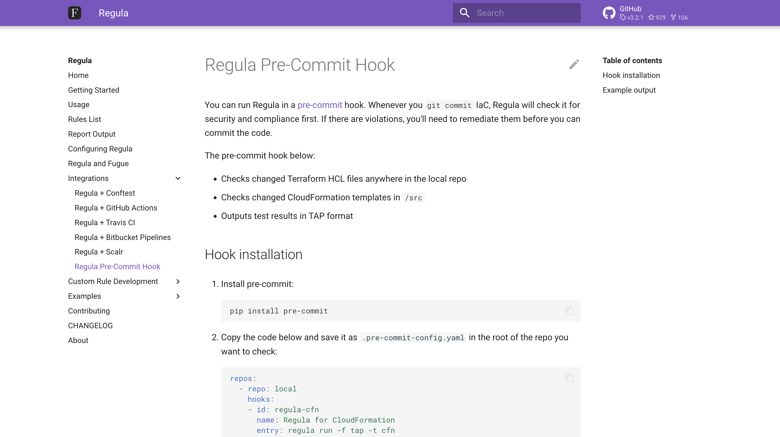Copy the repos YAML config code block
This screenshot has width=780, height=437.
(x=570, y=378)
